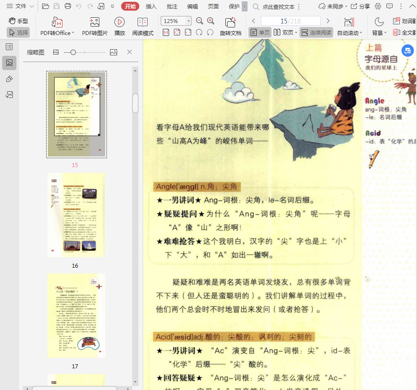
Task: Click the thumbnail size slider handle
Action: point(73,52)
